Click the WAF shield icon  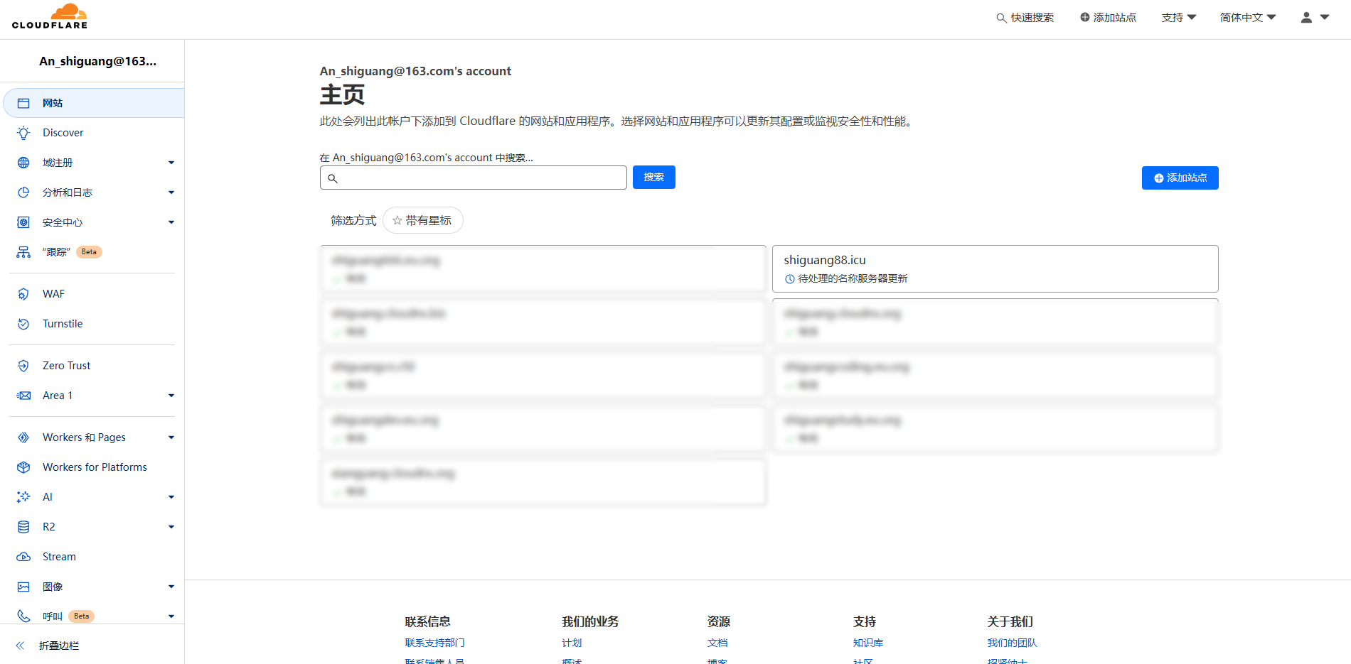tap(23, 294)
